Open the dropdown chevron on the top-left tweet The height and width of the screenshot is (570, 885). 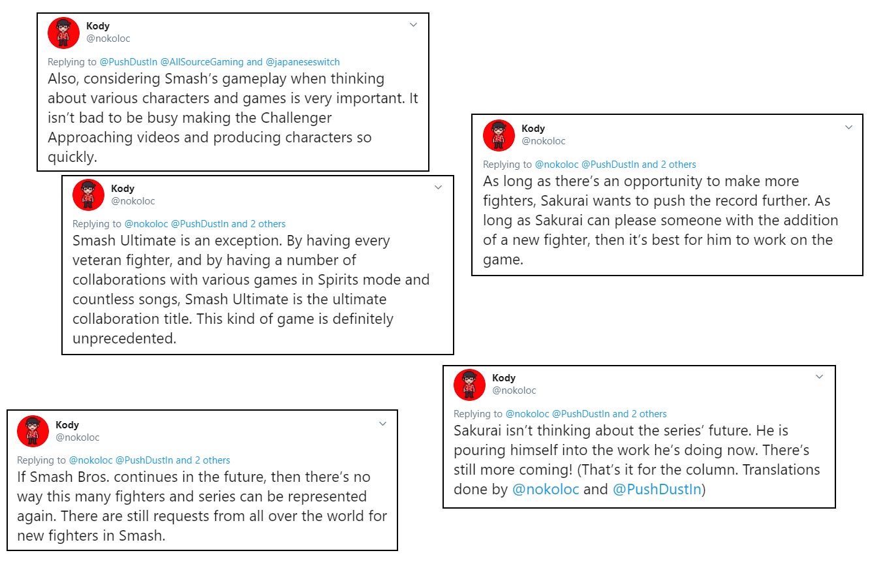412,24
